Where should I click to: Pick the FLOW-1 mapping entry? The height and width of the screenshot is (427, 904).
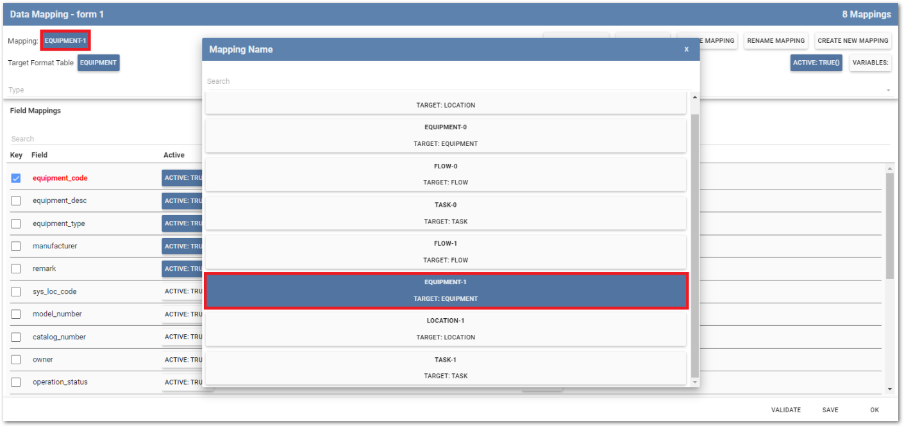point(446,252)
